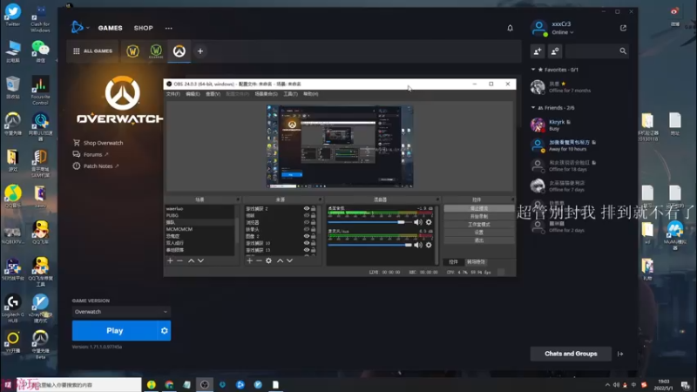Open OBS 工具(T) menu
This screenshot has height=392, width=697.
tap(290, 94)
